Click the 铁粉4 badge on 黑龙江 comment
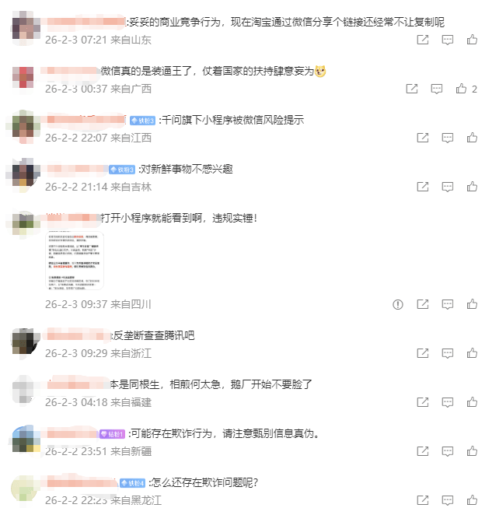 132,483
